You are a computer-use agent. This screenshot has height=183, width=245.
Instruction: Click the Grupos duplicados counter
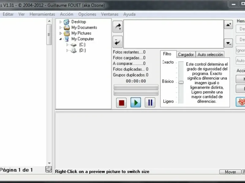[131, 75]
